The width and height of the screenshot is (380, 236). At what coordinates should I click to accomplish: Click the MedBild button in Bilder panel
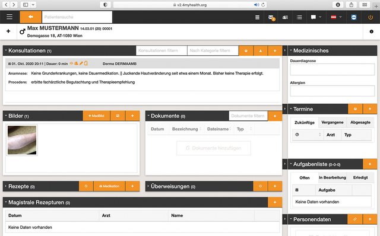tap(96, 116)
